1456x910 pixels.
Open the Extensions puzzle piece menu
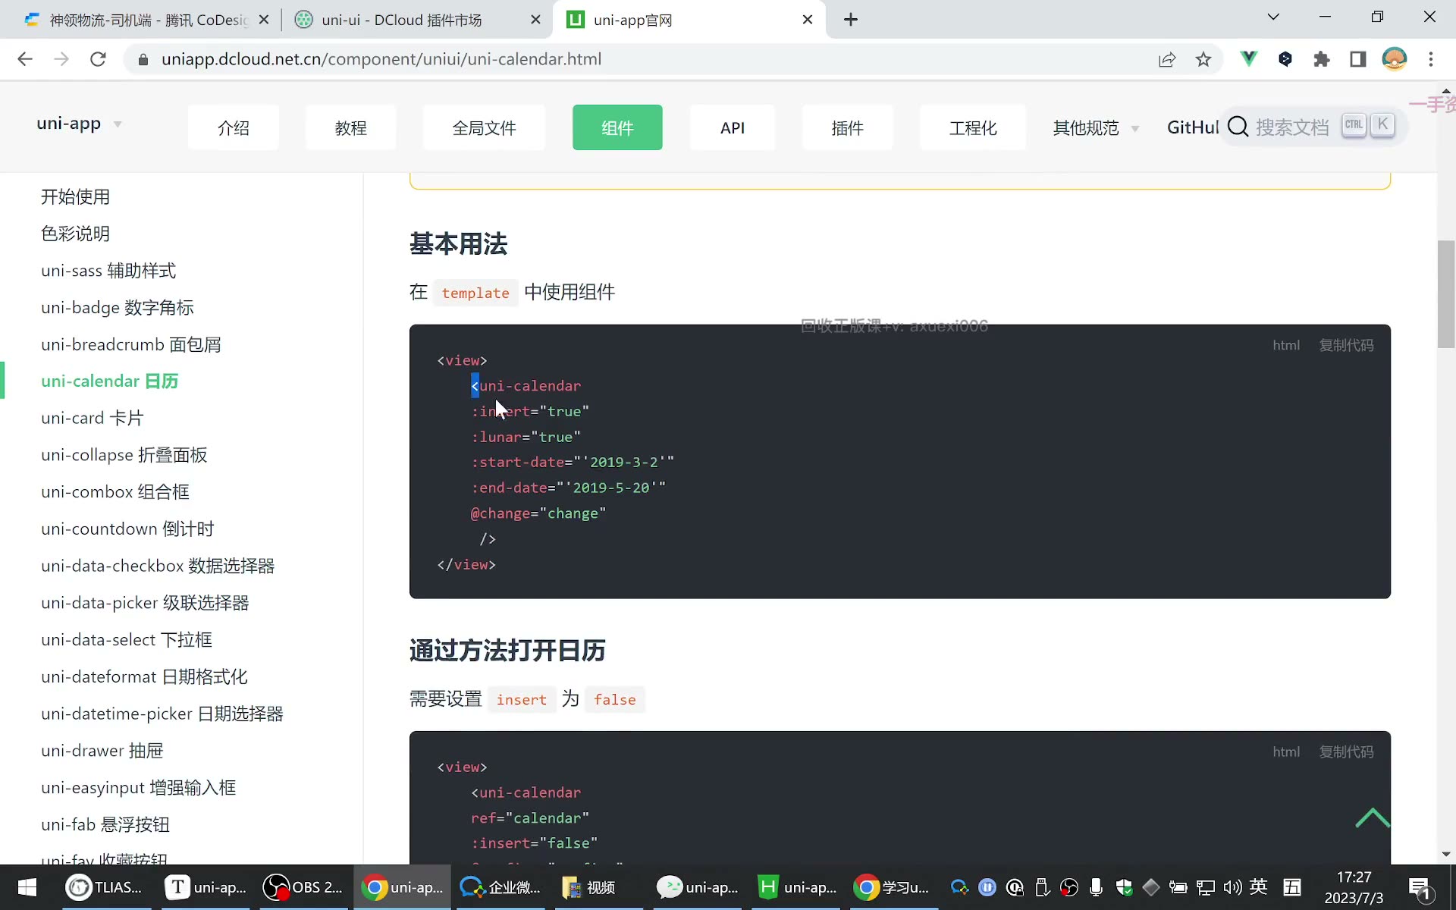point(1322,59)
